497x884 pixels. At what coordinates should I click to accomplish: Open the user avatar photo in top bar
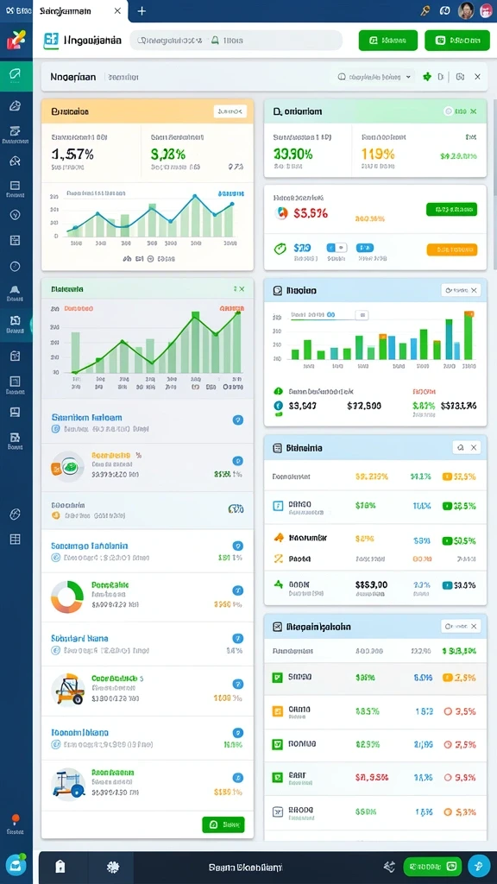(x=465, y=10)
